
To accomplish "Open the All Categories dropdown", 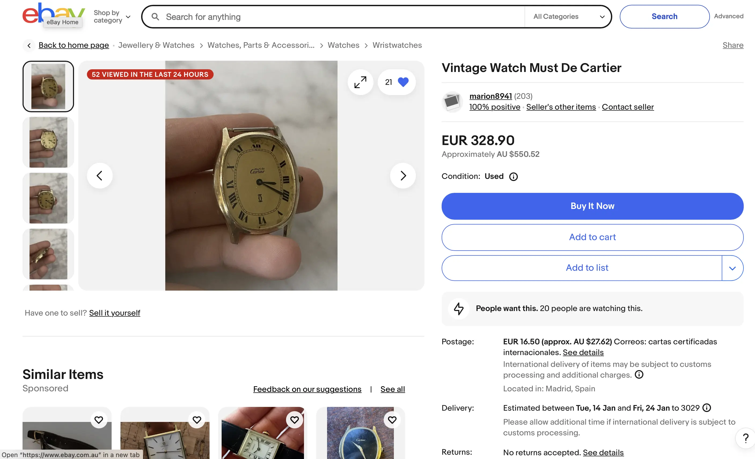I will pos(568,17).
